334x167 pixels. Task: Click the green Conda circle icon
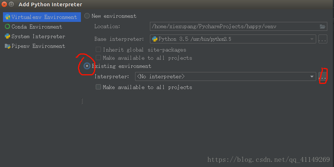(7, 27)
